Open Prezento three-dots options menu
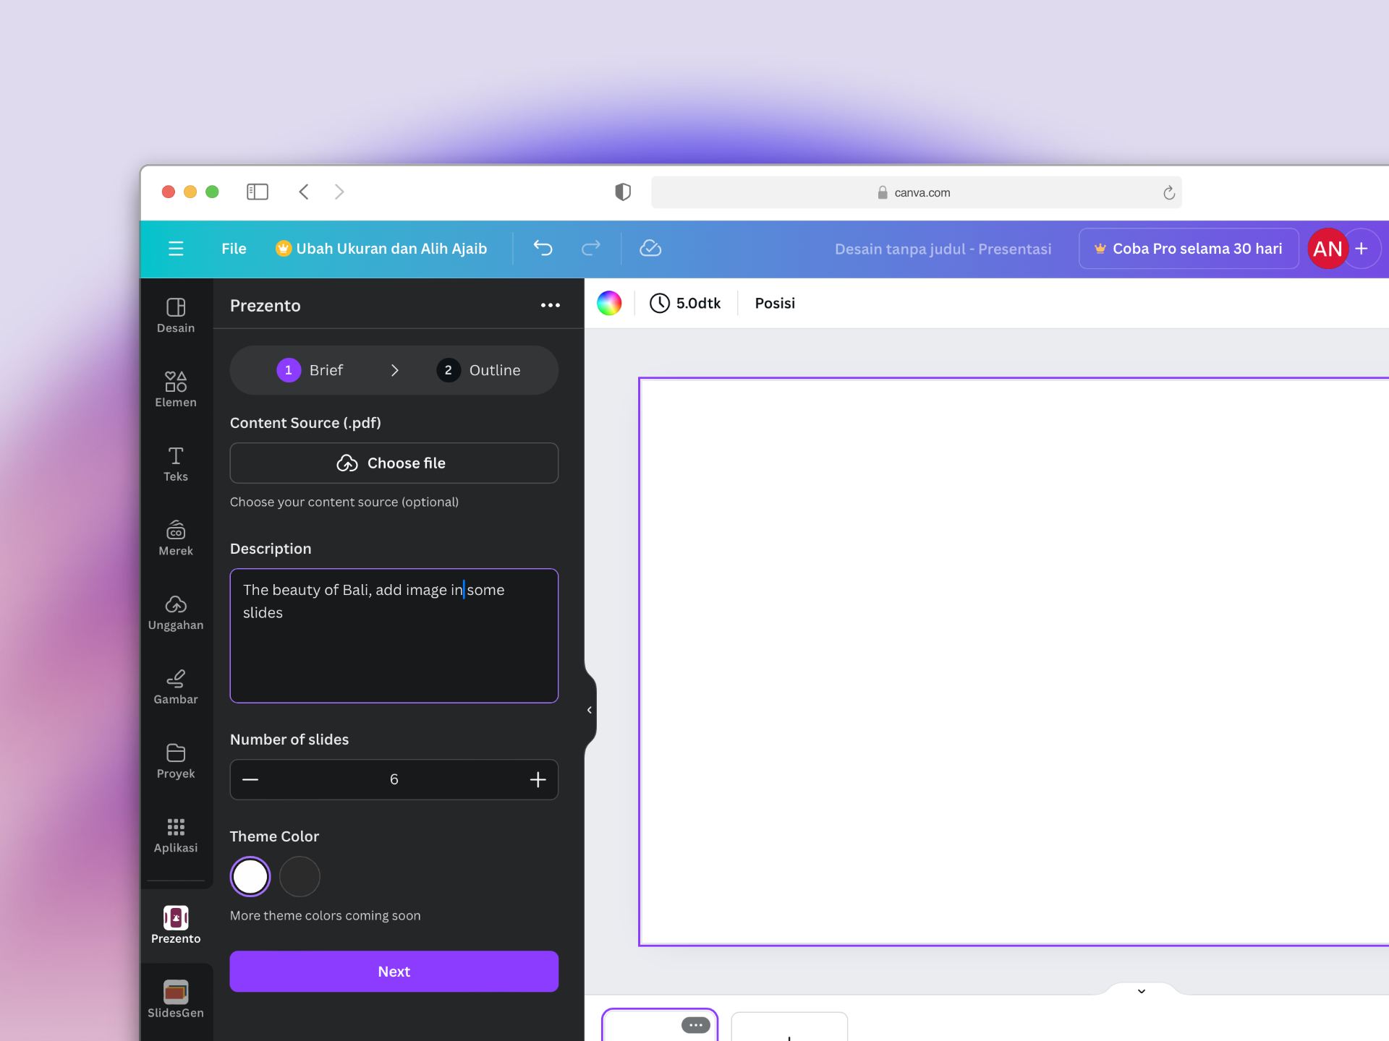This screenshot has width=1389, height=1041. coord(550,305)
